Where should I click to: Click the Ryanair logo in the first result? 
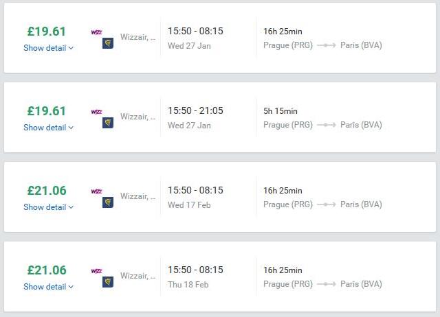(x=108, y=43)
